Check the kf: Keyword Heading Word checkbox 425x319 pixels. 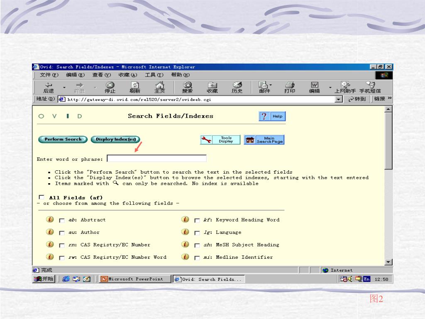click(x=197, y=220)
